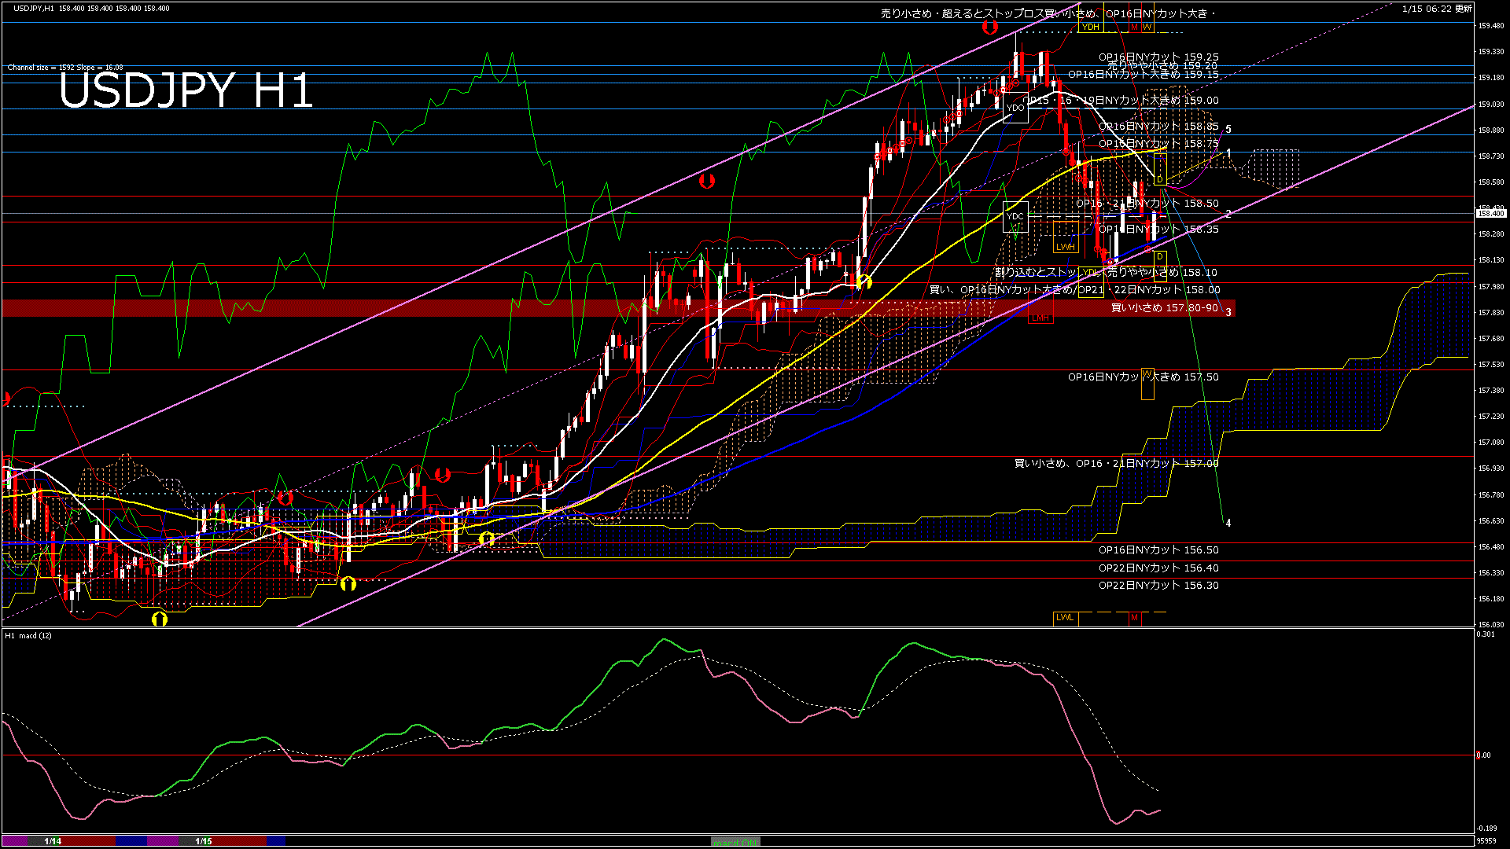
Task: Click the orange LWH marker box
Action: tap(1066, 247)
